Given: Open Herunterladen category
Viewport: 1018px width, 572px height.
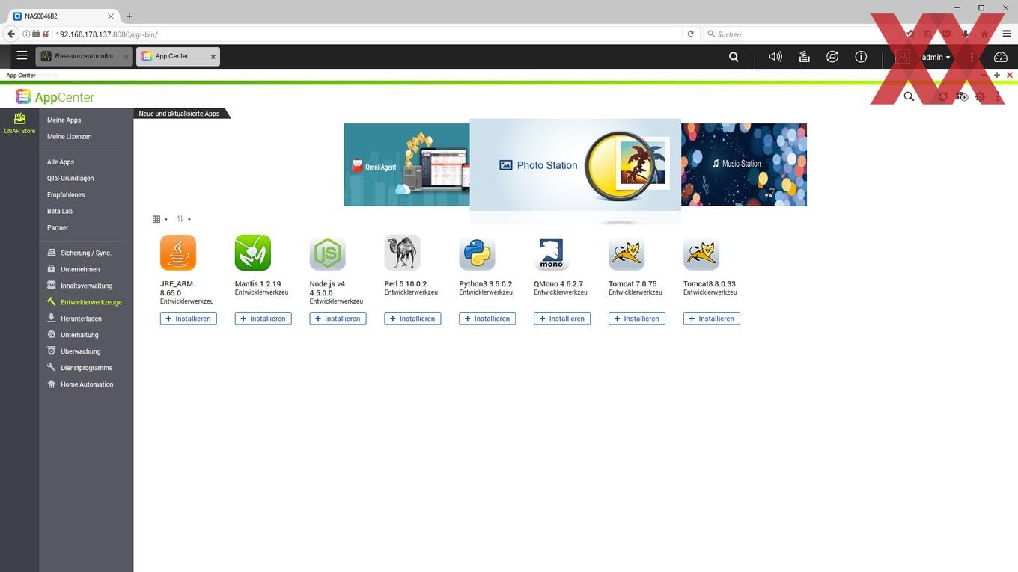Looking at the screenshot, I should [x=81, y=319].
